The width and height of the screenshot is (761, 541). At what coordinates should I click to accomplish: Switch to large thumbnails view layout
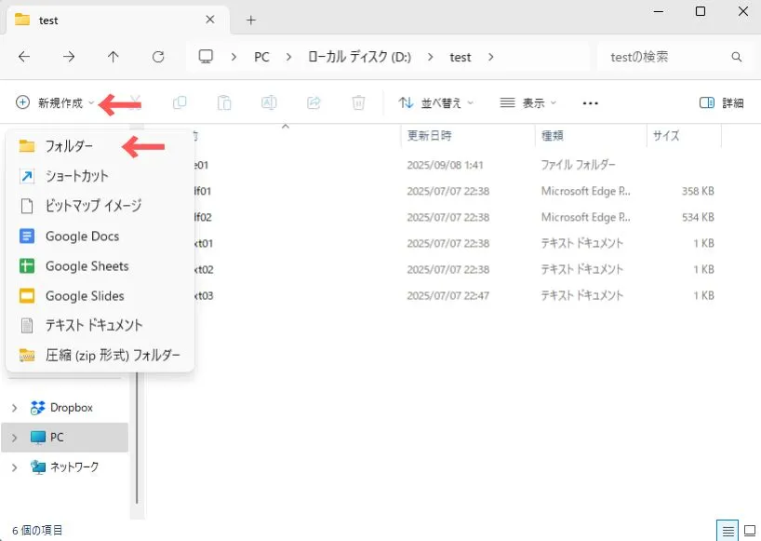click(748, 530)
